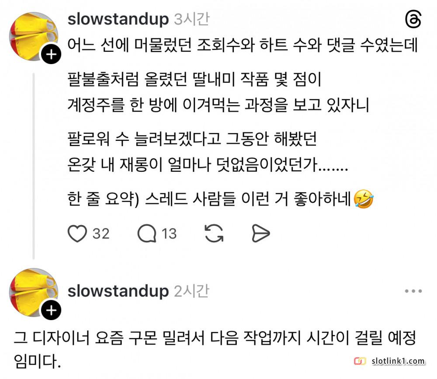Click the rolling laughing emoji
This screenshot has width=437, height=379.
click(364, 199)
